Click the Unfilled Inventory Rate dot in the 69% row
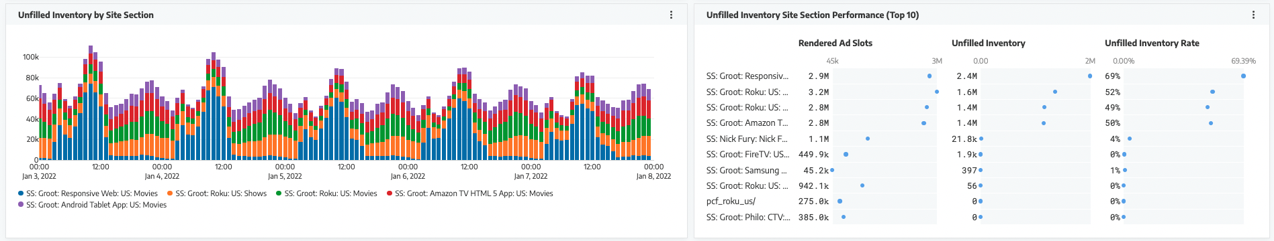 click(1243, 76)
